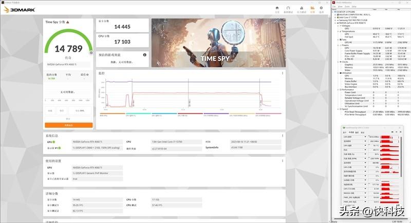411x223 pixels.
Task: Collapse the Clocks node in HWiNFO
Action: 338,62
